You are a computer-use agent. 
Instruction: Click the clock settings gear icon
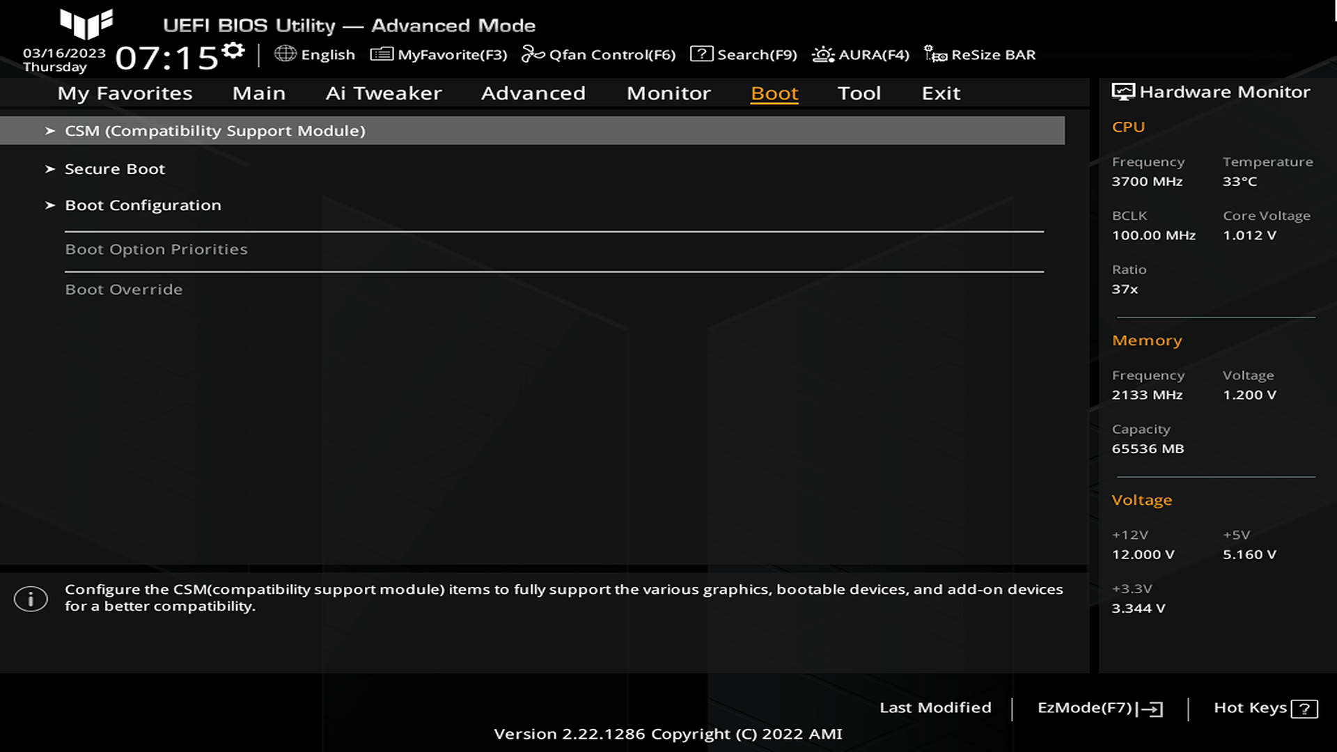tap(233, 50)
